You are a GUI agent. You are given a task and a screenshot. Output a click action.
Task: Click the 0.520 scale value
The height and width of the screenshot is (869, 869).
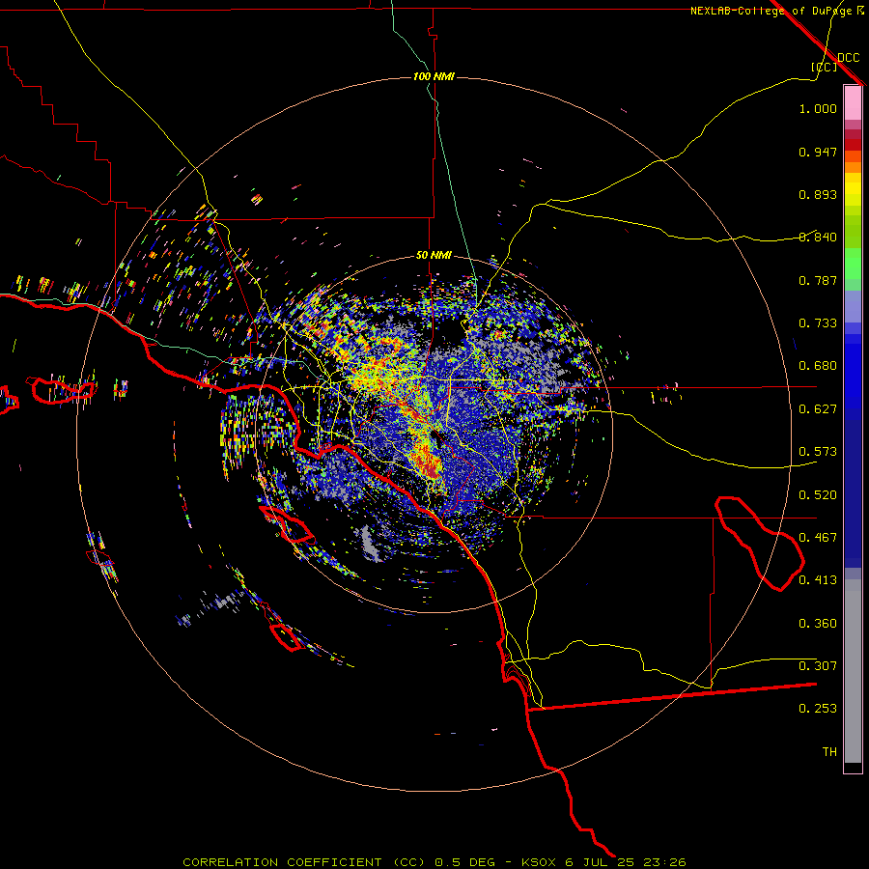[818, 495]
